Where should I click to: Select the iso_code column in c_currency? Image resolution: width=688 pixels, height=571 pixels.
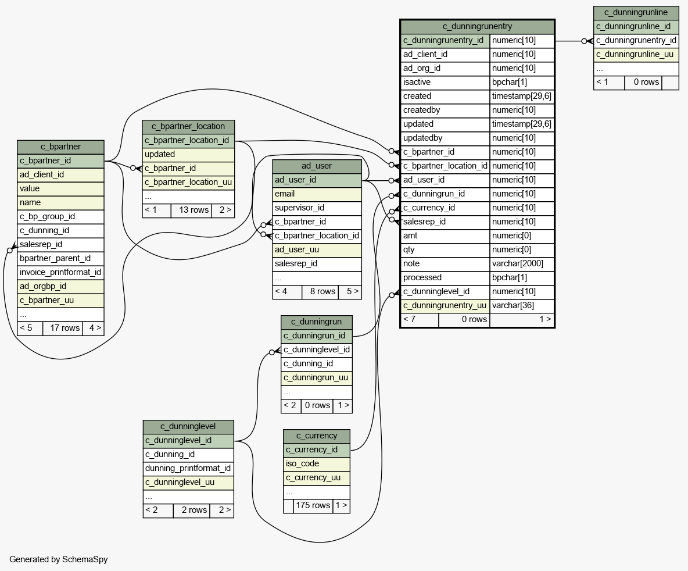316,463
